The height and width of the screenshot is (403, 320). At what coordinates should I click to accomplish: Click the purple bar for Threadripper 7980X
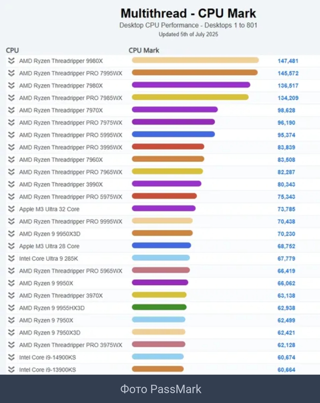click(x=191, y=85)
